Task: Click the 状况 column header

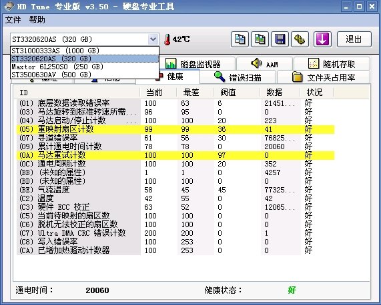Action: coord(317,93)
